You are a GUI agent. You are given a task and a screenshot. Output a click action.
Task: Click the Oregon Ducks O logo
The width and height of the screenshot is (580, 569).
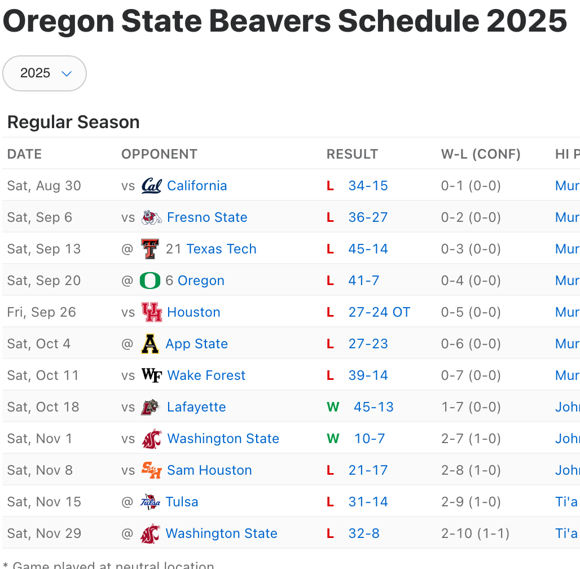150,281
